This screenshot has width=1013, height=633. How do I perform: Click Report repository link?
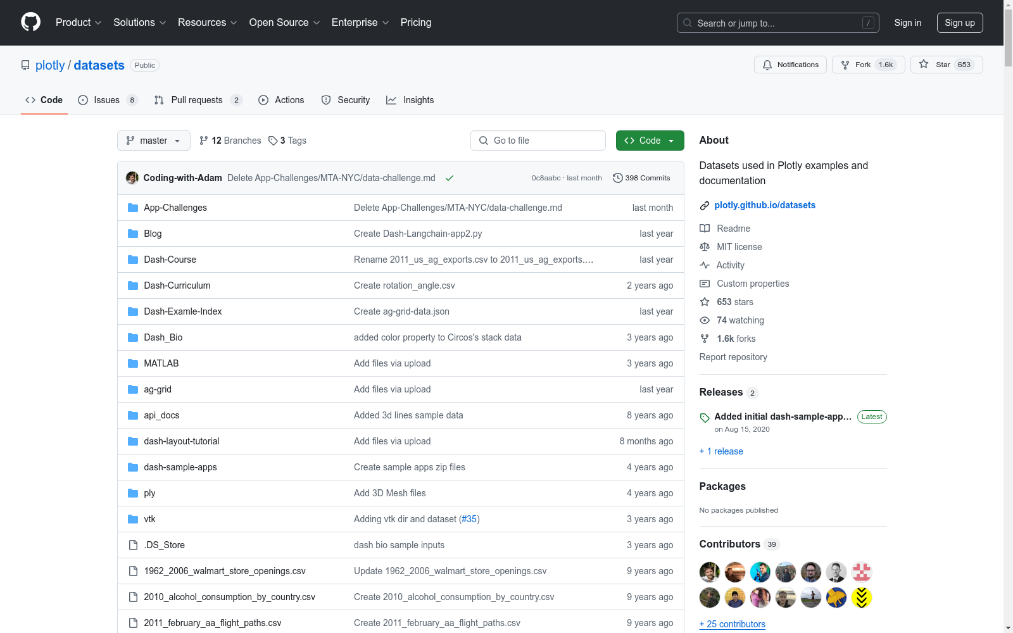[x=733, y=357]
